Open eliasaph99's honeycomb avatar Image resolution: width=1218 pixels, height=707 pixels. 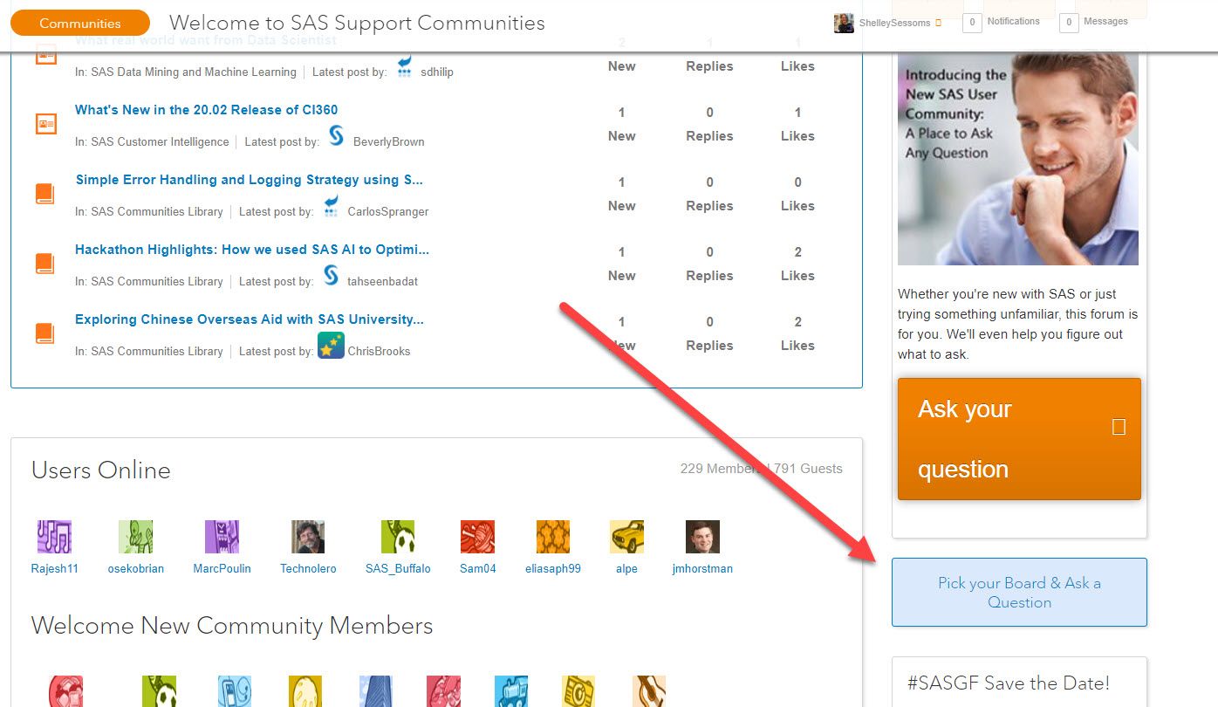(552, 536)
